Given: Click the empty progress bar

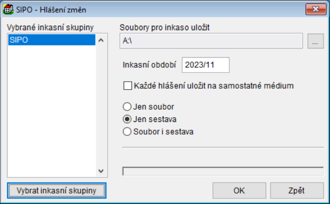Looking at the screenshot, I should click(223, 171).
